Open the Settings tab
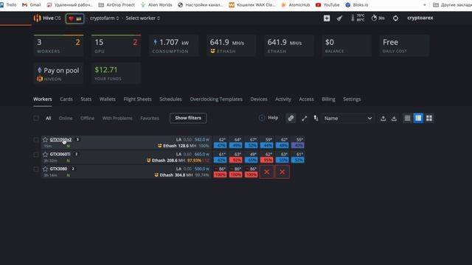This screenshot has height=265, width=472. 352,99
